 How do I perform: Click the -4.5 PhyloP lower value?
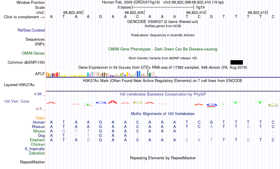pos(38,109)
